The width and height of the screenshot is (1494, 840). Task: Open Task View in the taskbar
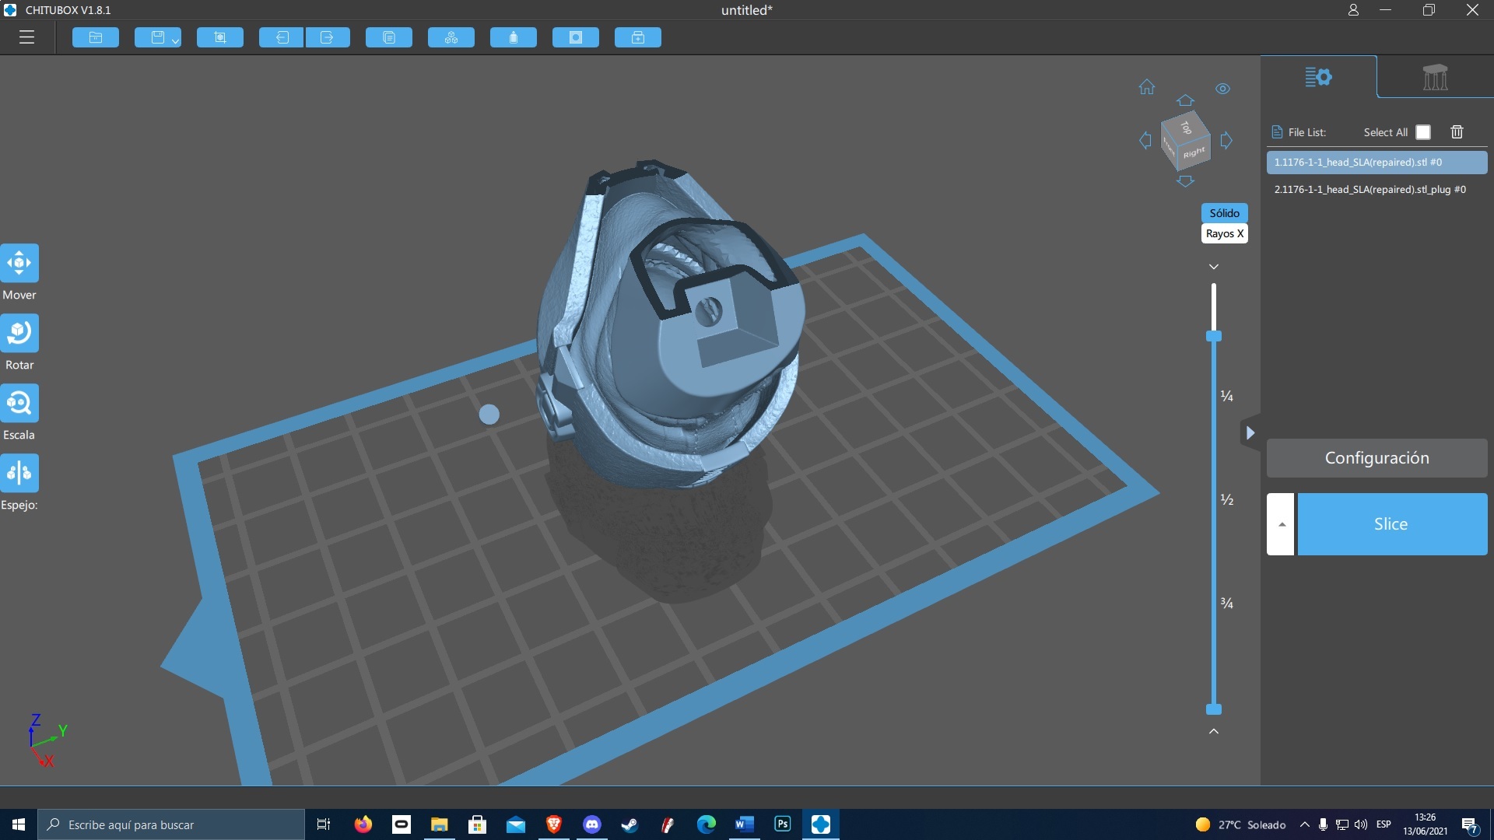(x=324, y=824)
